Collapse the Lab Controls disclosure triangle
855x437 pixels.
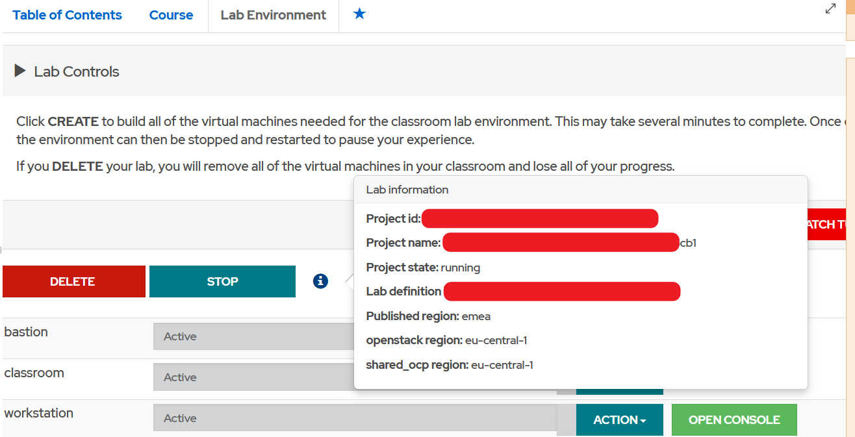[x=20, y=71]
